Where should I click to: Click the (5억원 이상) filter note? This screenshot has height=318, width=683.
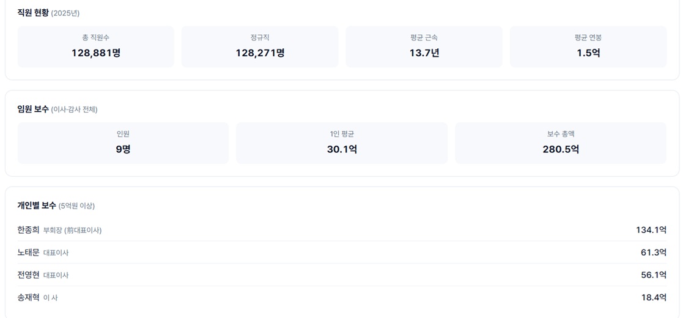(x=76, y=206)
